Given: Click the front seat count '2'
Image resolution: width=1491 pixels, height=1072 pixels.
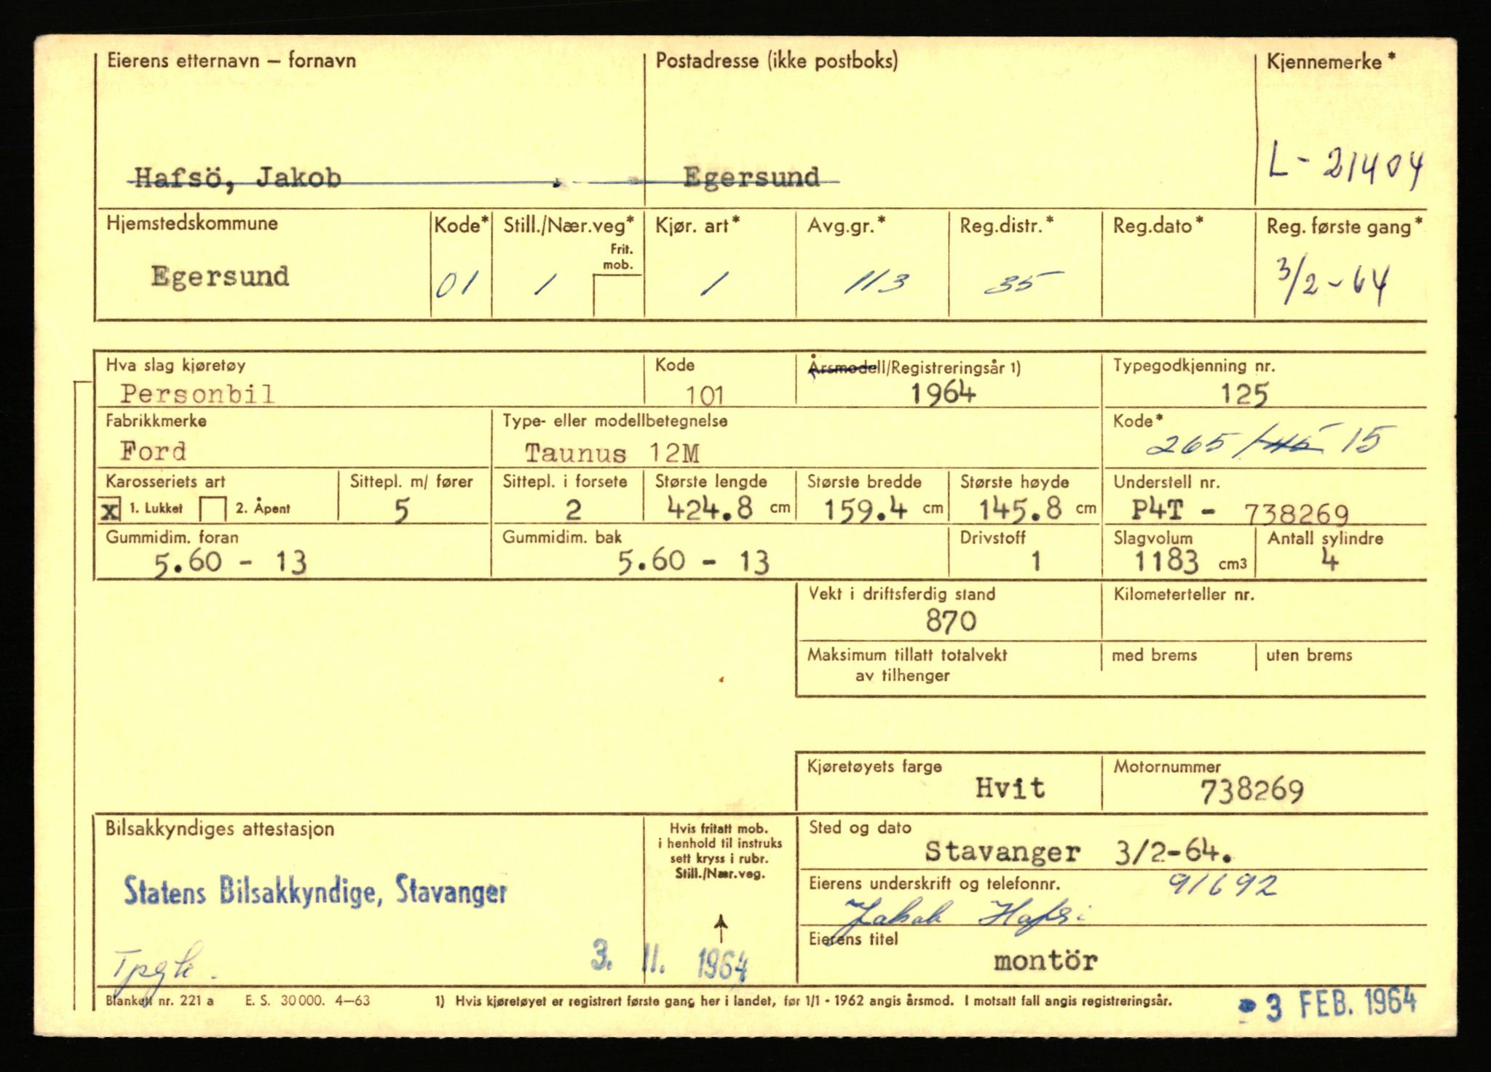Looking at the screenshot, I should (574, 510).
